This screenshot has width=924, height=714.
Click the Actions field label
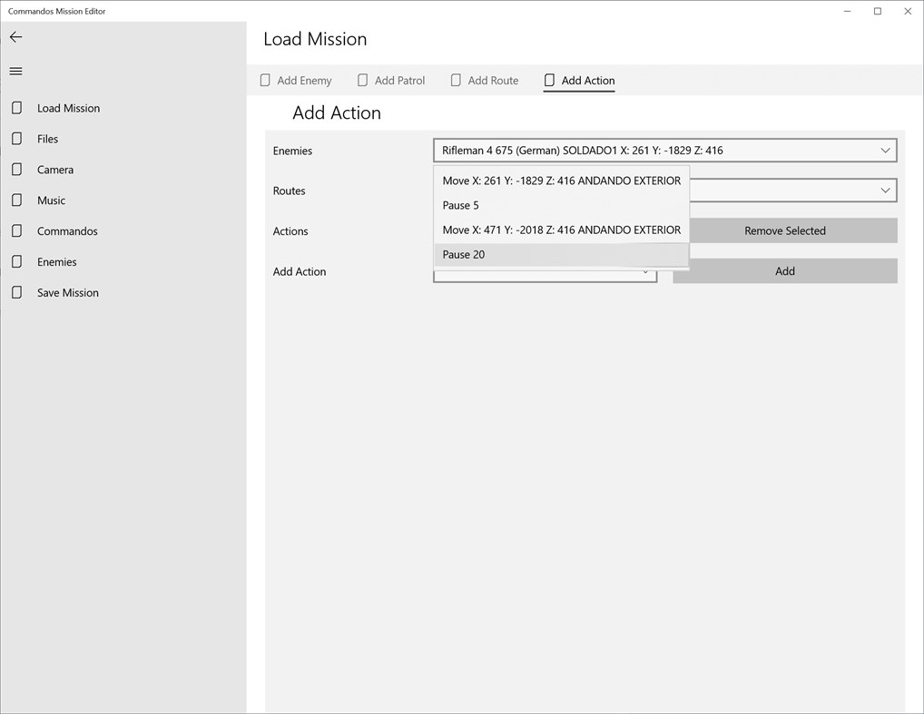[x=290, y=231]
